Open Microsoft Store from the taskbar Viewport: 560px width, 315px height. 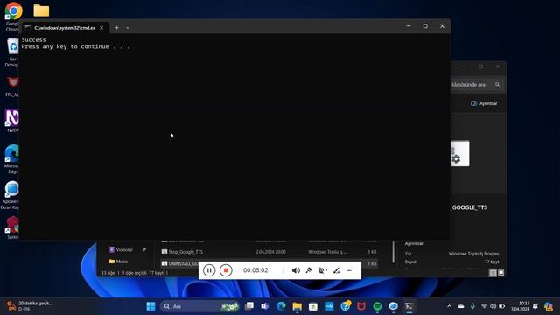pyautogui.click(x=313, y=306)
